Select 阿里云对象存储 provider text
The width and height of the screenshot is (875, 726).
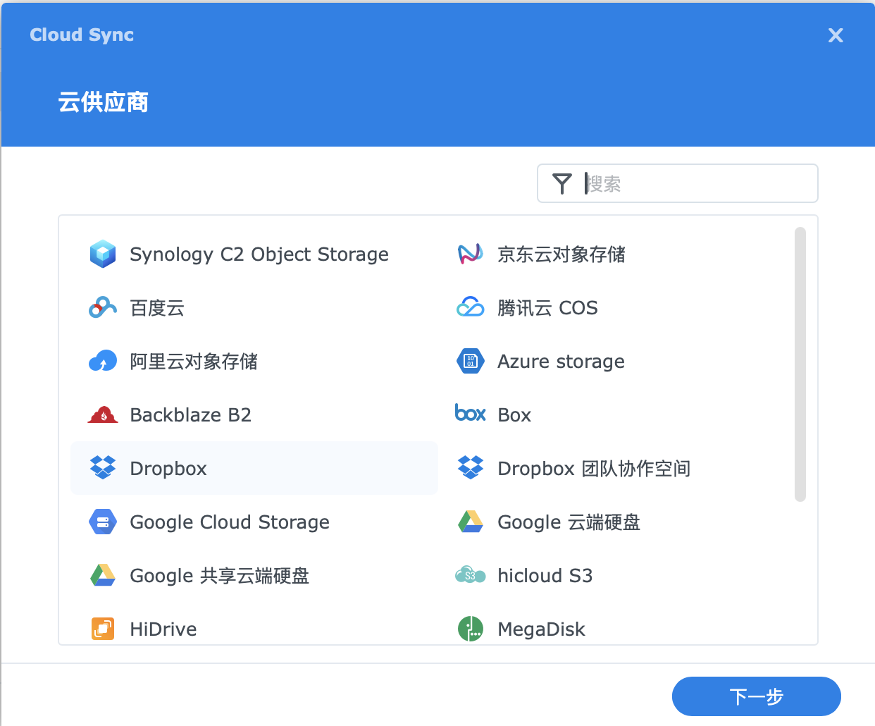click(x=194, y=362)
